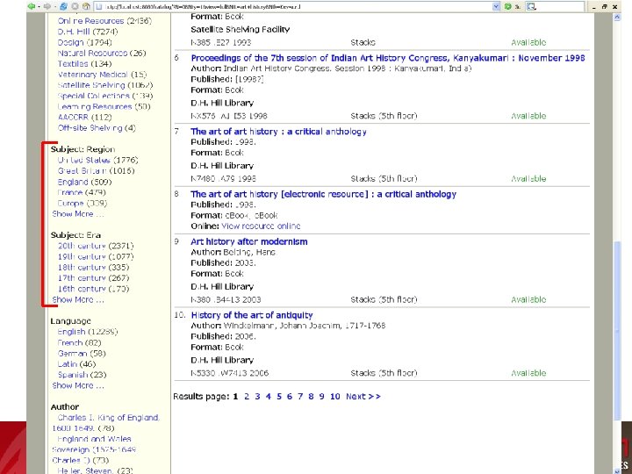Go to results page 7
Viewport: 632px width, 474px height.
pos(300,397)
